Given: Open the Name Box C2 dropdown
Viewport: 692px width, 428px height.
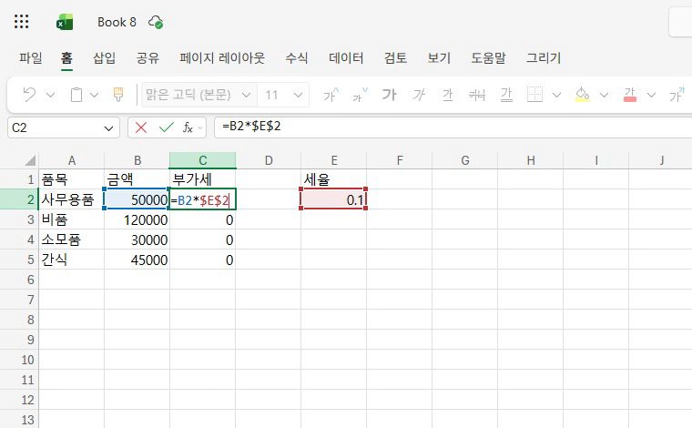Looking at the screenshot, I should tap(108, 128).
